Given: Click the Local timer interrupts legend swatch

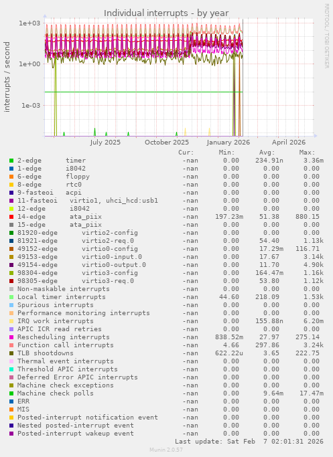Looking at the screenshot, I should [11, 297].
